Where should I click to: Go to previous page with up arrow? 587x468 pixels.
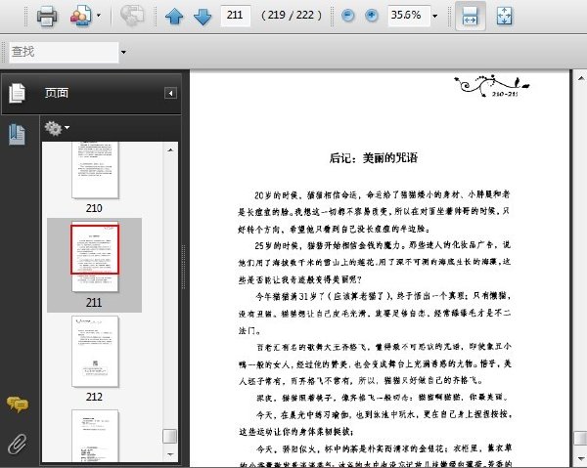click(174, 16)
